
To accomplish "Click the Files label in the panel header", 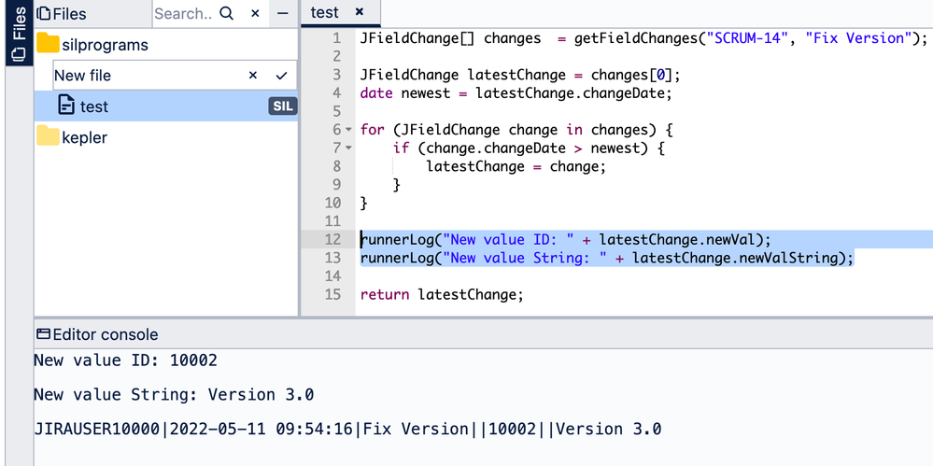I will [x=70, y=14].
